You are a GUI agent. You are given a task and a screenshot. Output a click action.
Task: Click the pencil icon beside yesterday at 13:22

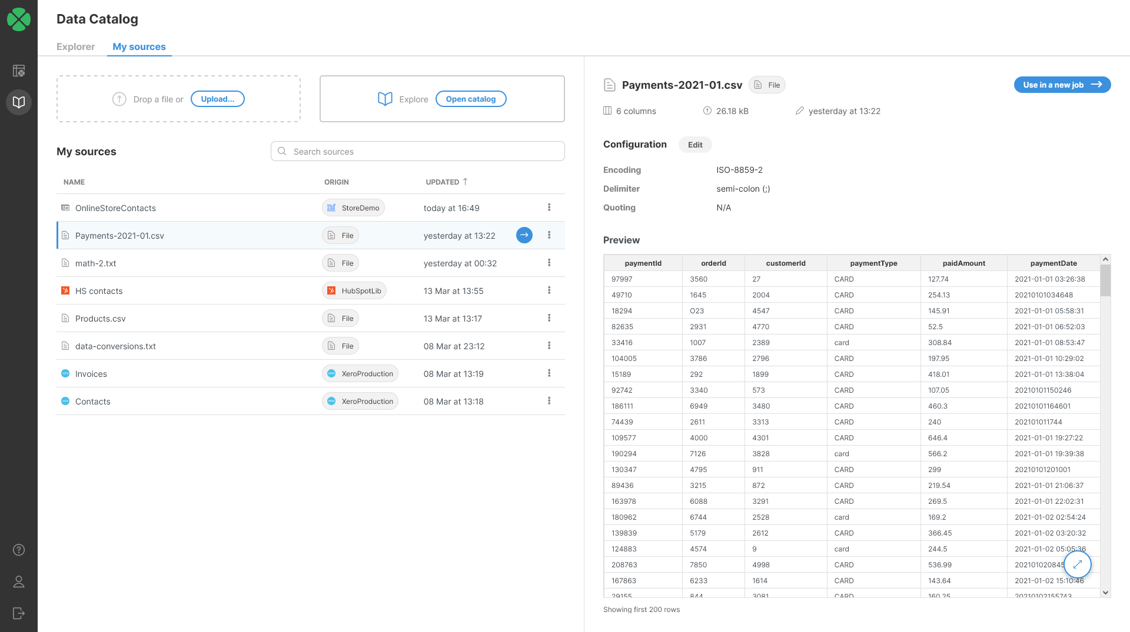800,111
